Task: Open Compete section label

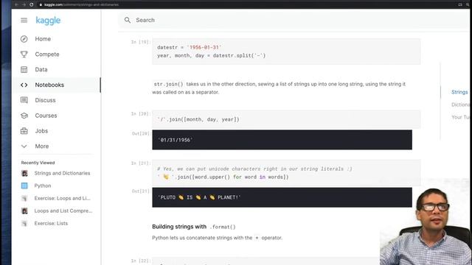Action: [x=47, y=54]
